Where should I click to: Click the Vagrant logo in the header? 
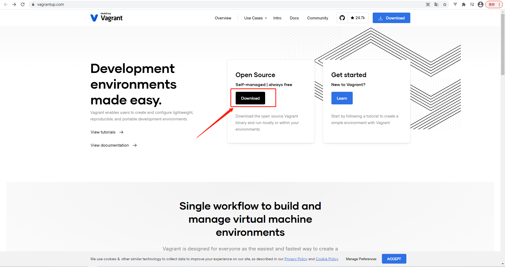(x=107, y=17)
